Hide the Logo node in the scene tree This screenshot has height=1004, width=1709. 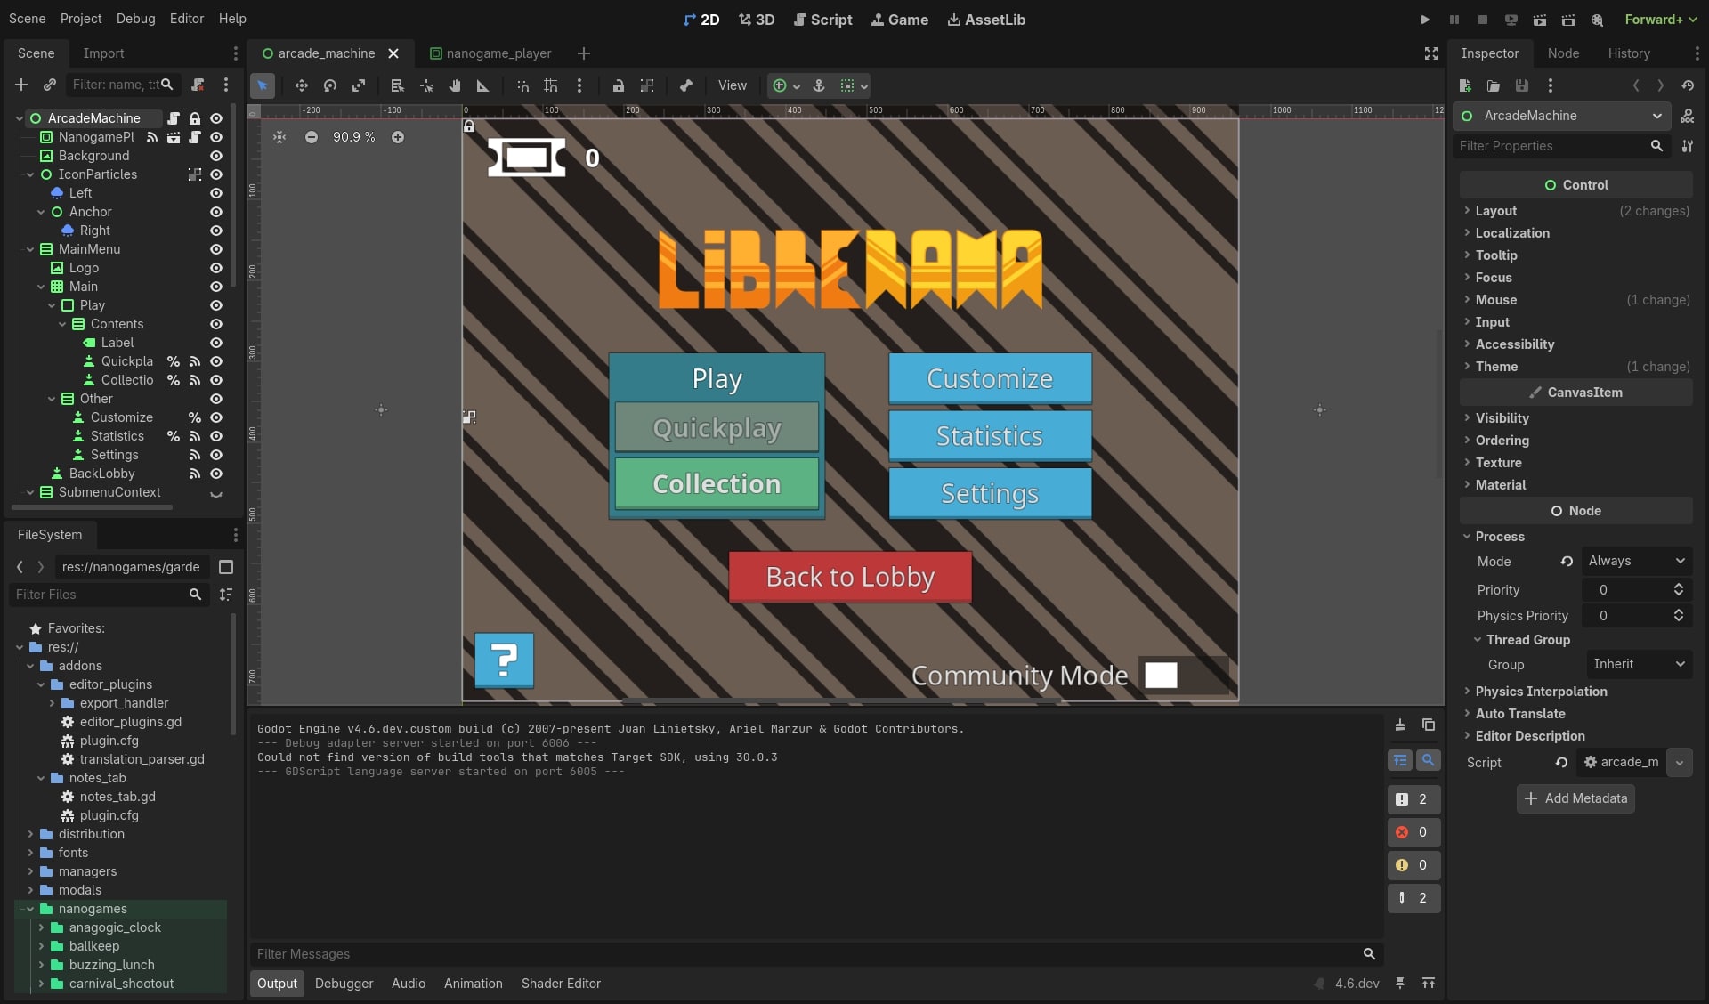pyautogui.click(x=216, y=268)
